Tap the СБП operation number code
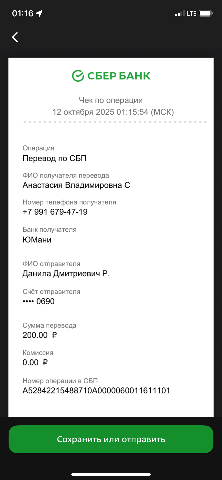The height and width of the screenshot is (480, 222). [x=96, y=391]
